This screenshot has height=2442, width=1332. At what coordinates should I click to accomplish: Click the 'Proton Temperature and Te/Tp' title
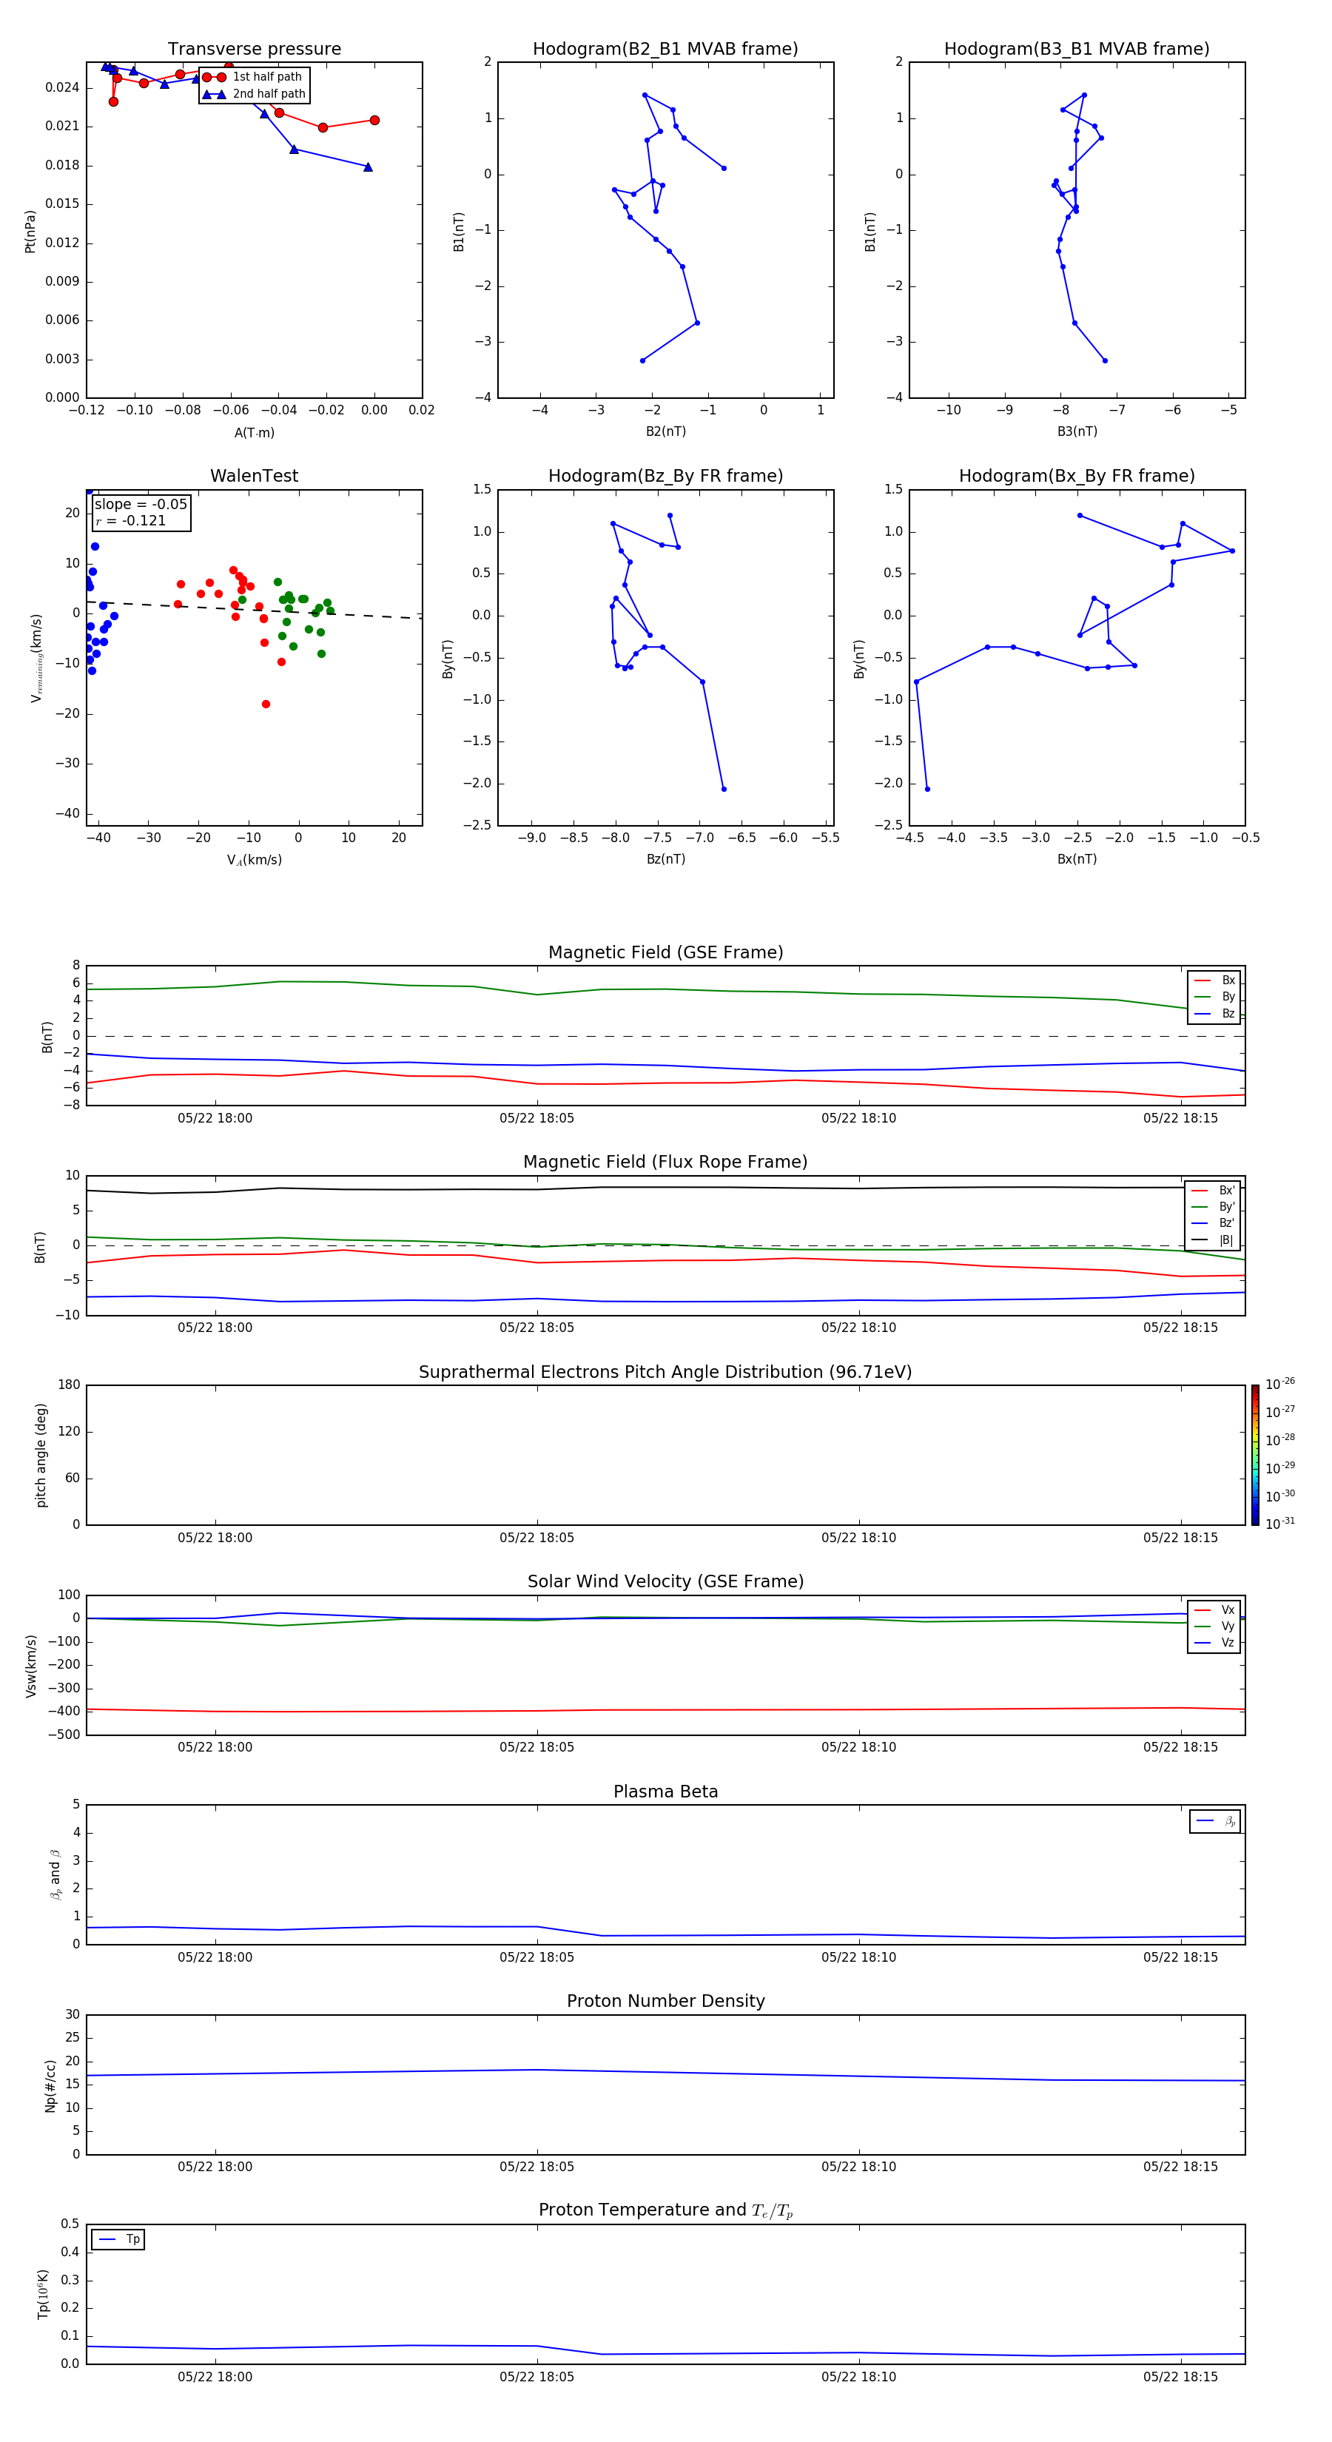665,2210
